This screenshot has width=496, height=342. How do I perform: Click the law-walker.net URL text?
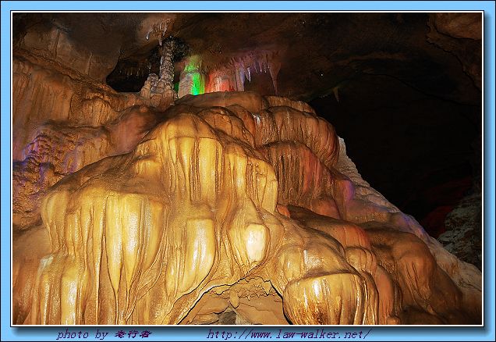[289, 334]
